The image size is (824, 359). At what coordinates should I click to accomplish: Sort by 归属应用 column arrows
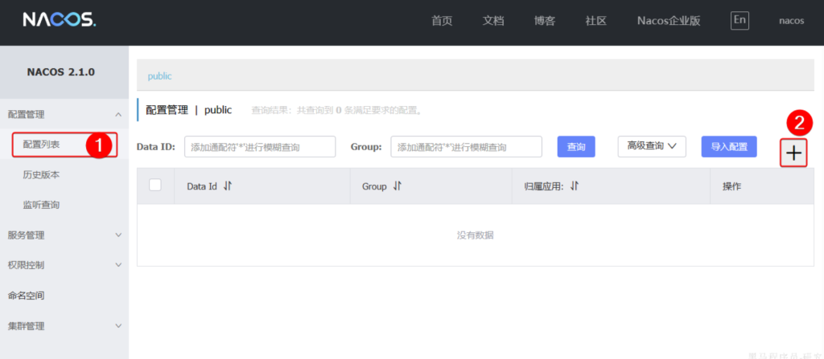tap(575, 186)
